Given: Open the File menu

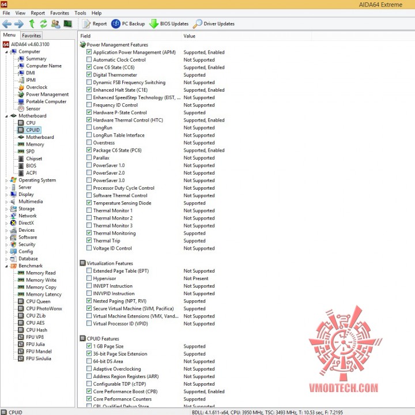Looking at the screenshot, I should 6,13.
